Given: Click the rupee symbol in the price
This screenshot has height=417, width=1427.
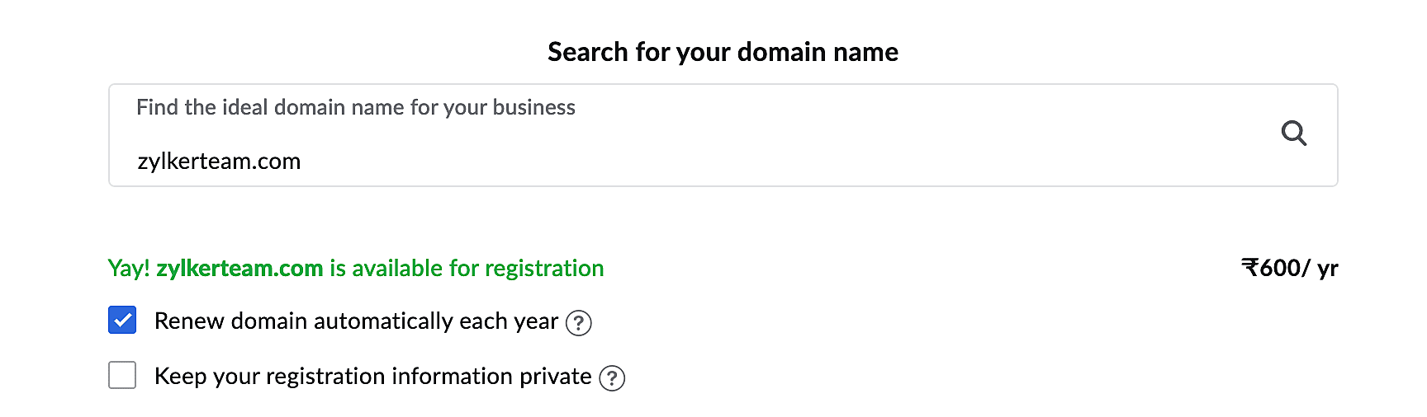Looking at the screenshot, I should click(x=1249, y=269).
